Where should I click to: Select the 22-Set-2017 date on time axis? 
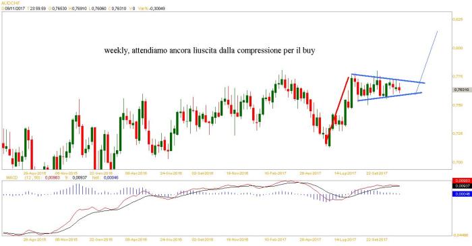pos(377,173)
